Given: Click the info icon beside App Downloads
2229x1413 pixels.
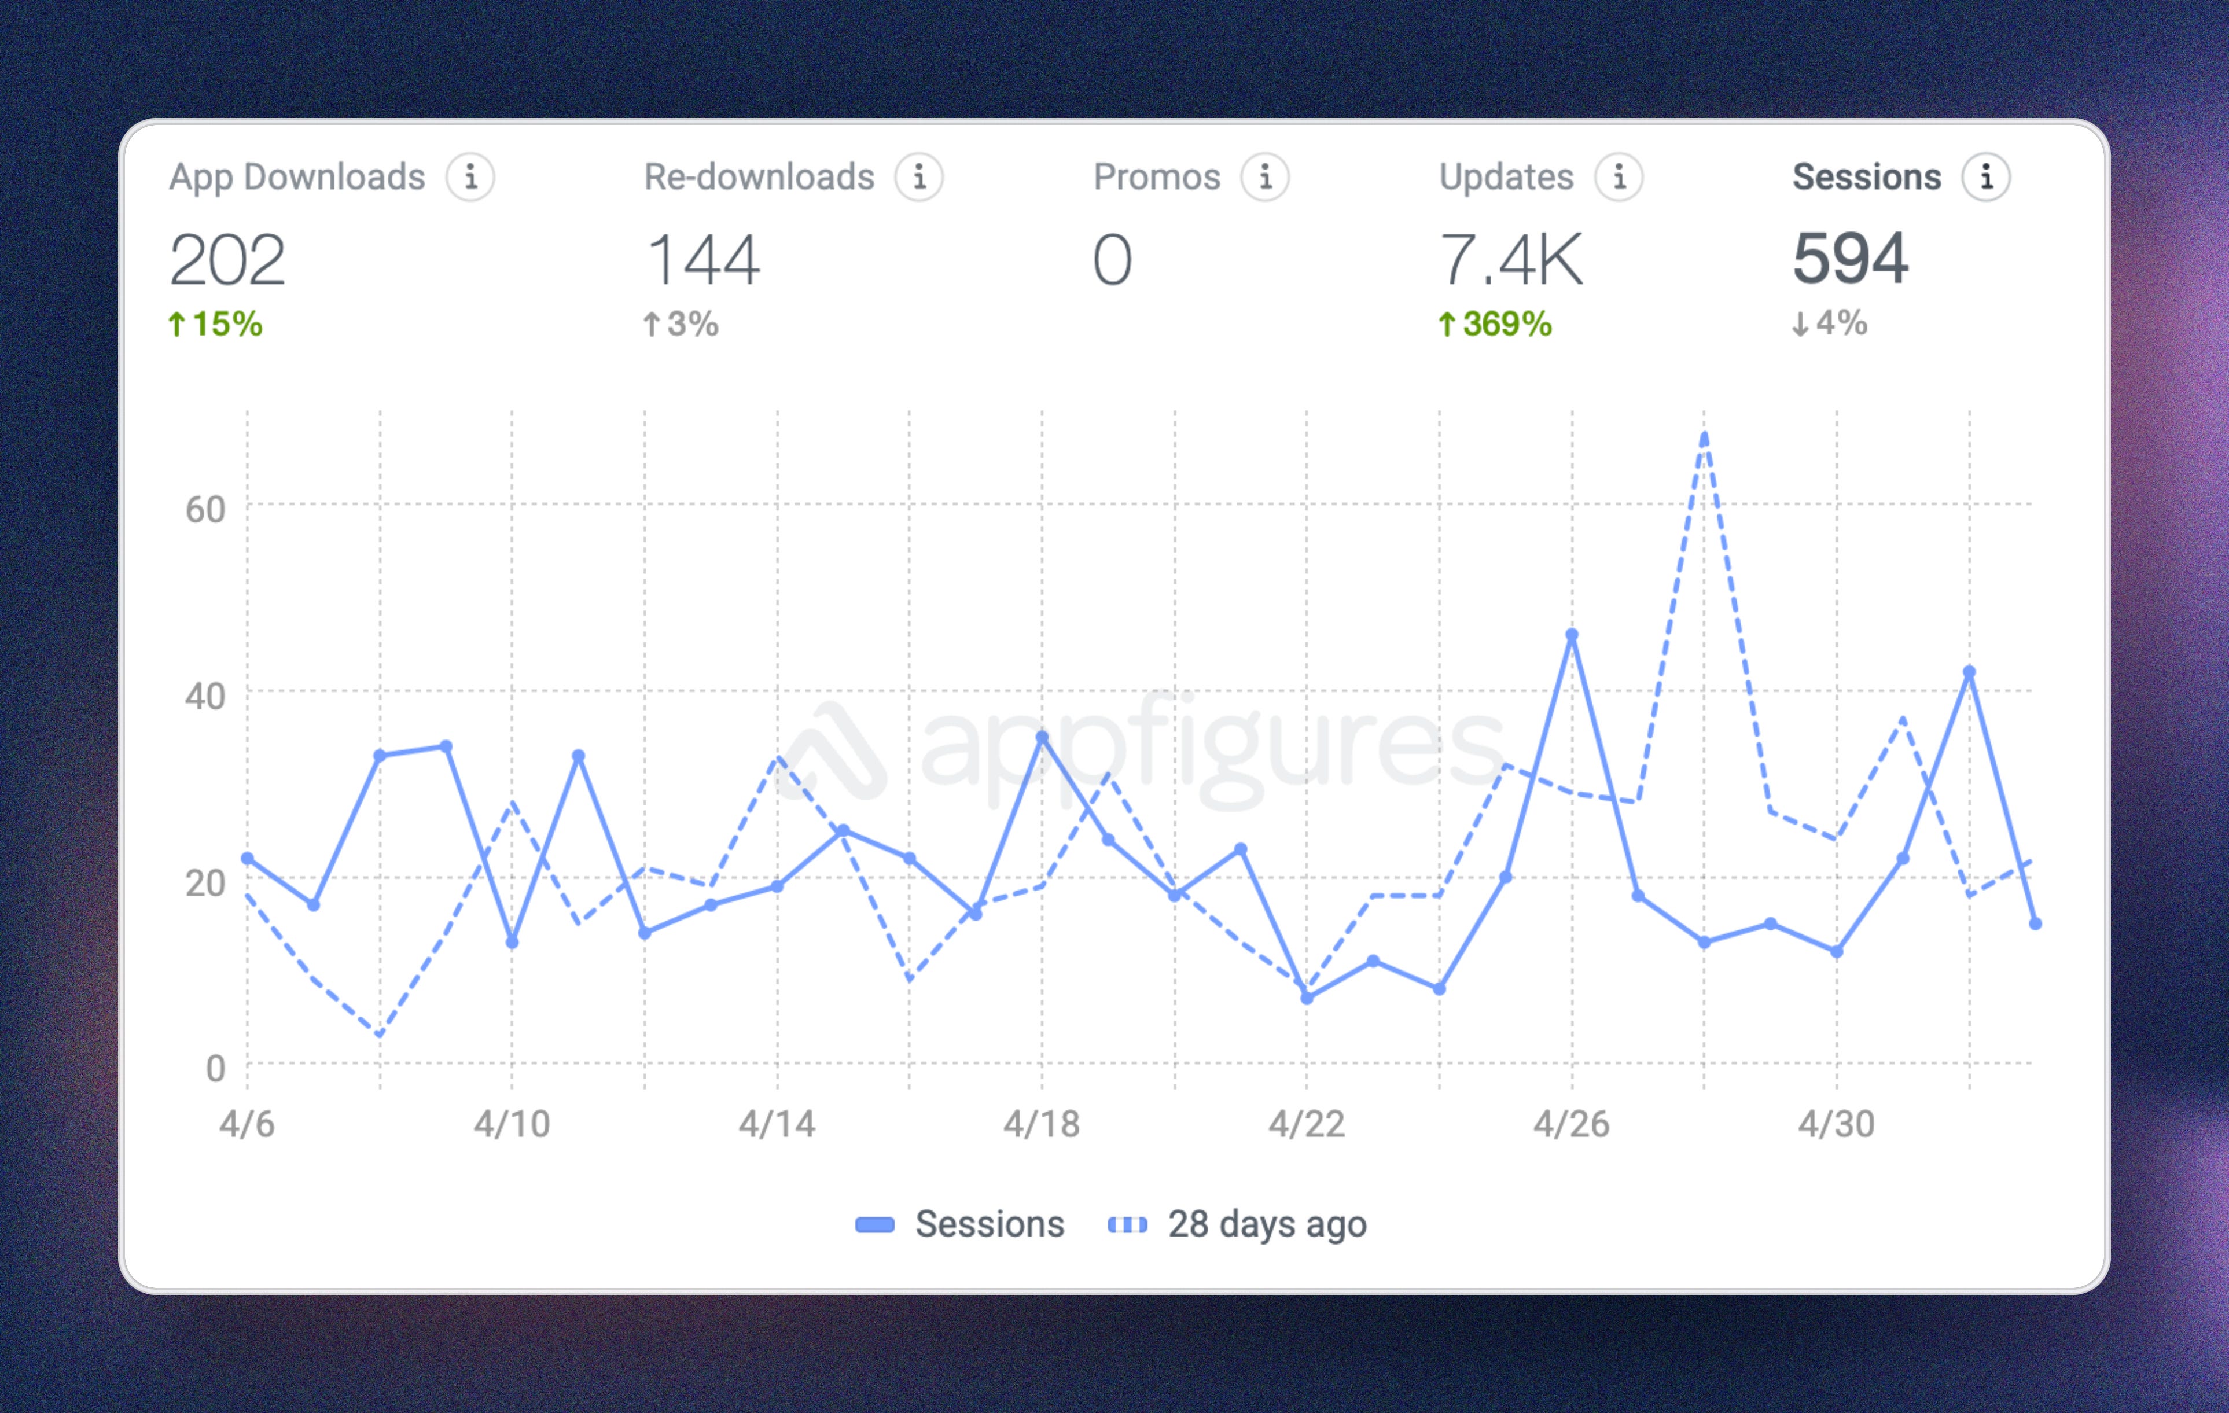Looking at the screenshot, I should (x=470, y=176).
